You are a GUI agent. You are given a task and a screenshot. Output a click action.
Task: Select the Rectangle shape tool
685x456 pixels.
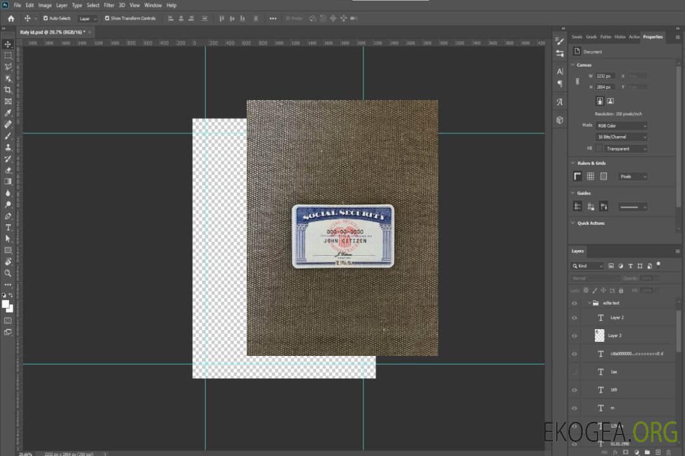(8, 250)
